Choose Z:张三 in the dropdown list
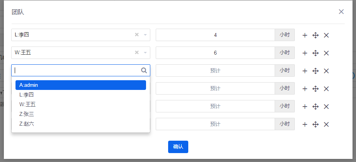This screenshot has width=356, height=162. click(x=81, y=114)
